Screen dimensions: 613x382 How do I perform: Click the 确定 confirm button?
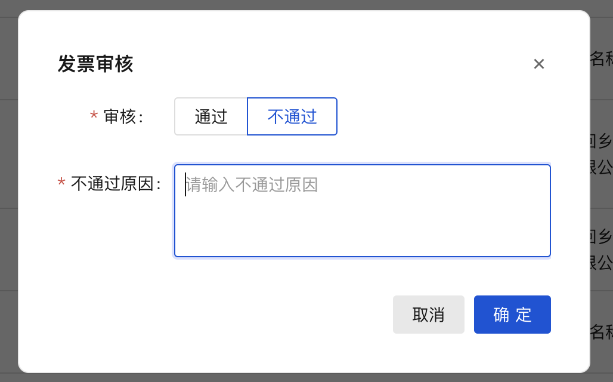pos(512,315)
